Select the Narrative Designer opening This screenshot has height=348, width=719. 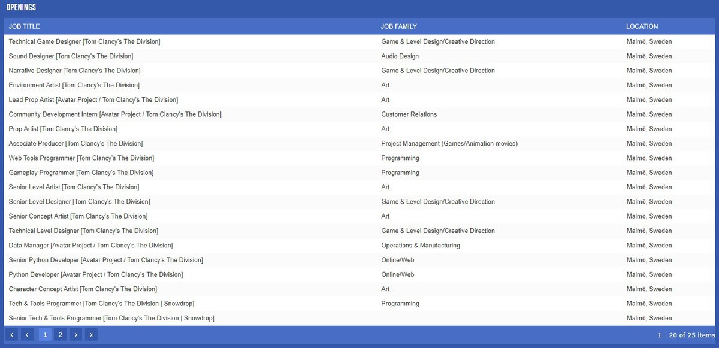75,71
